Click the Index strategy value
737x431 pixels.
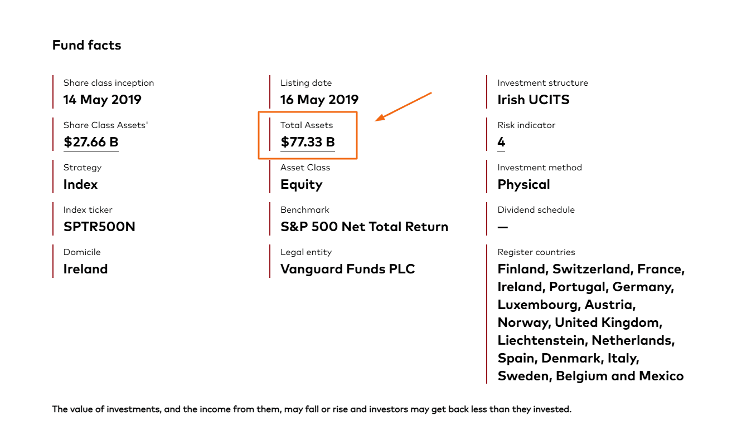[81, 185]
